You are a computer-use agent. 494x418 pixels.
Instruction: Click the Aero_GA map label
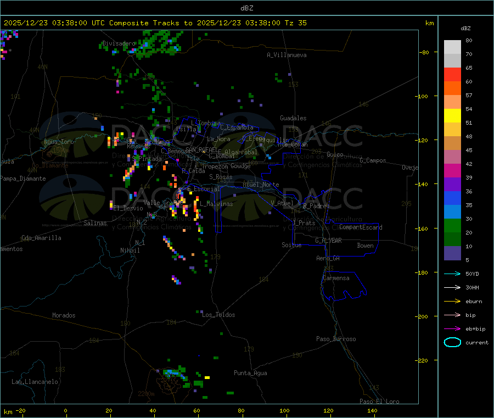click(328, 258)
